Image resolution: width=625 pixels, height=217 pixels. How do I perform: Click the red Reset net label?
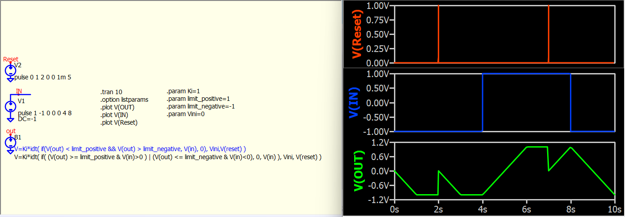coord(11,59)
